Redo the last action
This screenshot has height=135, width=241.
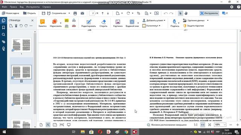171,13
